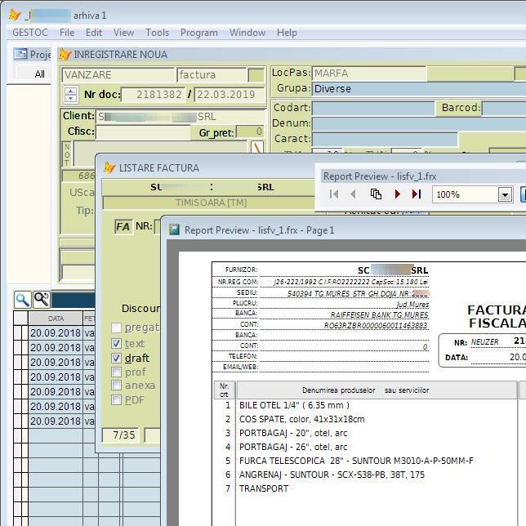
Task: Uncheck the text checkbox
Action: pos(116,344)
